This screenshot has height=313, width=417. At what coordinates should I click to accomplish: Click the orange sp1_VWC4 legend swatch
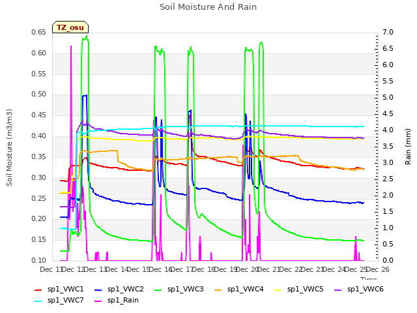(x=218, y=290)
